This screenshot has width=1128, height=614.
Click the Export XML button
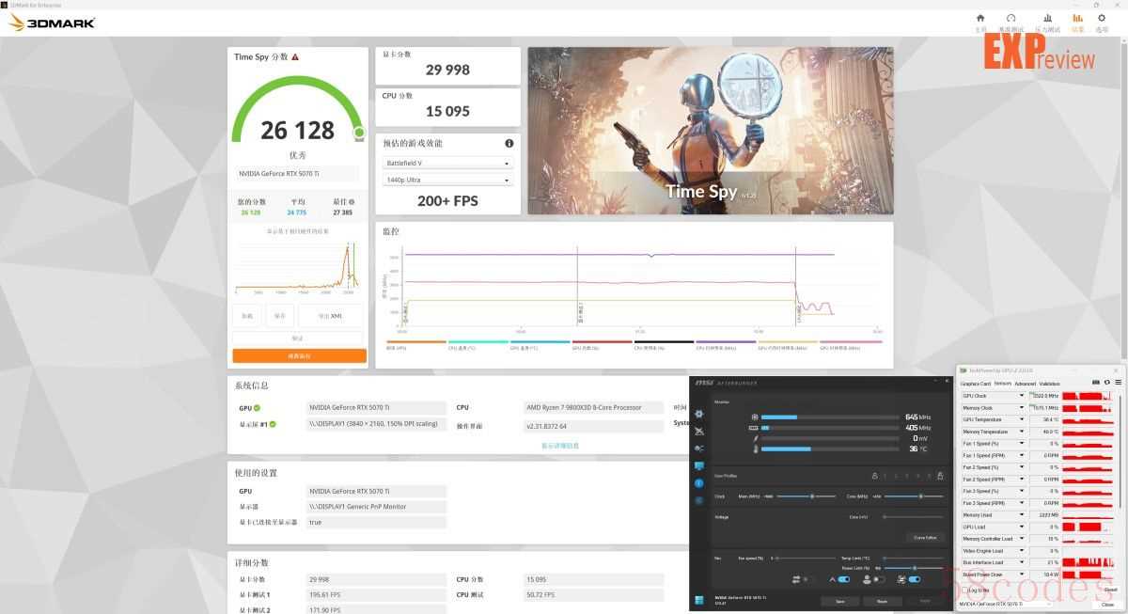pyautogui.click(x=329, y=315)
